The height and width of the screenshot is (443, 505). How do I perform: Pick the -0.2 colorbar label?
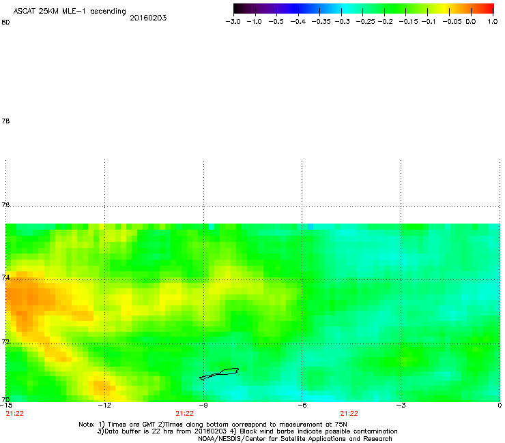click(x=385, y=22)
